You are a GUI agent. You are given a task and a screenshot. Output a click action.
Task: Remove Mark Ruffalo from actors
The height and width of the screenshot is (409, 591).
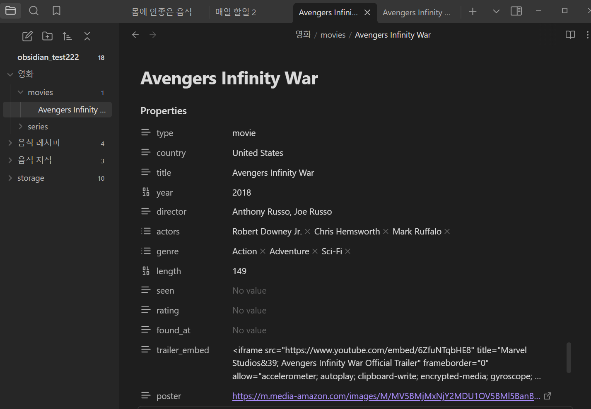(447, 232)
